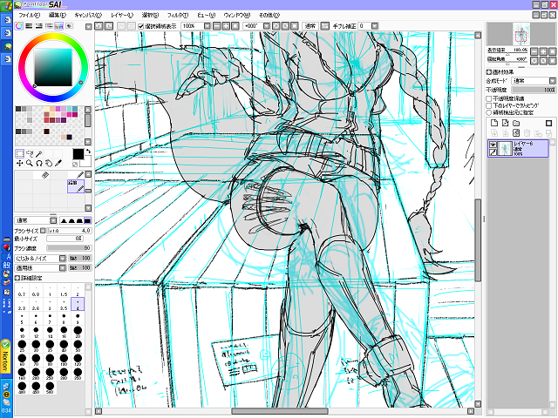Select the lasso selection tool
The height and width of the screenshot is (418, 558).
pos(30,153)
